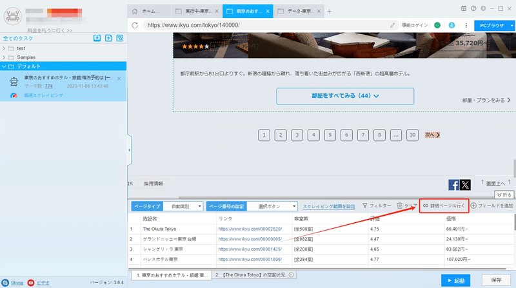Expand the test folder
Image resolution: width=516 pixels, height=288 pixels.
click(x=4, y=48)
